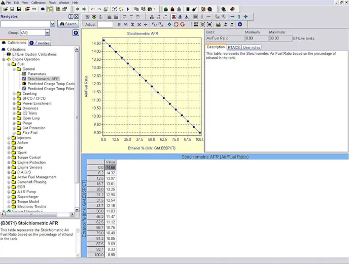Image resolution: width=349 pixels, height=264 pixels.
Task: Open the Calibration menu
Action: pos(38,3)
